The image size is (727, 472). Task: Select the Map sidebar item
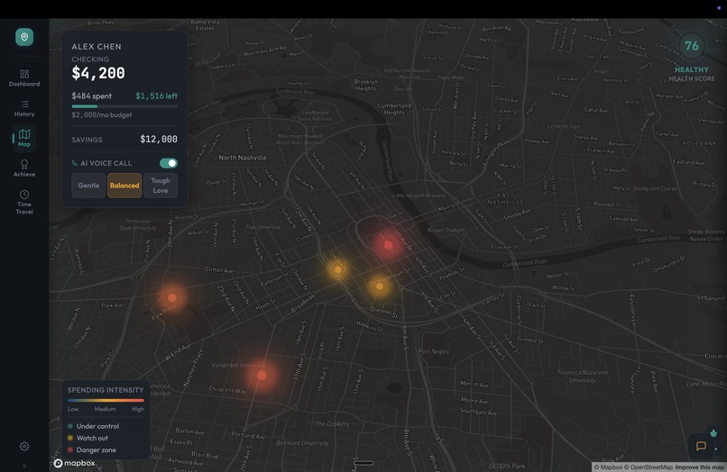tap(24, 138)
